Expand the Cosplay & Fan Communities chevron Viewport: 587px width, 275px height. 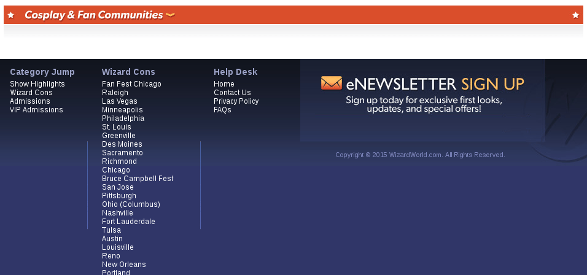point(170,15)
